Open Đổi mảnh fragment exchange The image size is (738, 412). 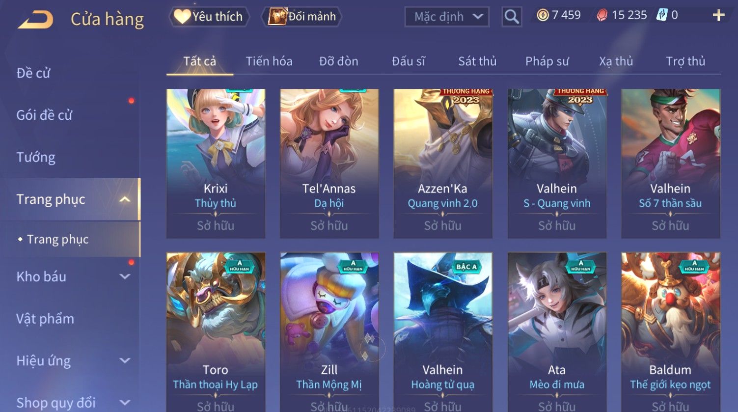tap(302, 17)
